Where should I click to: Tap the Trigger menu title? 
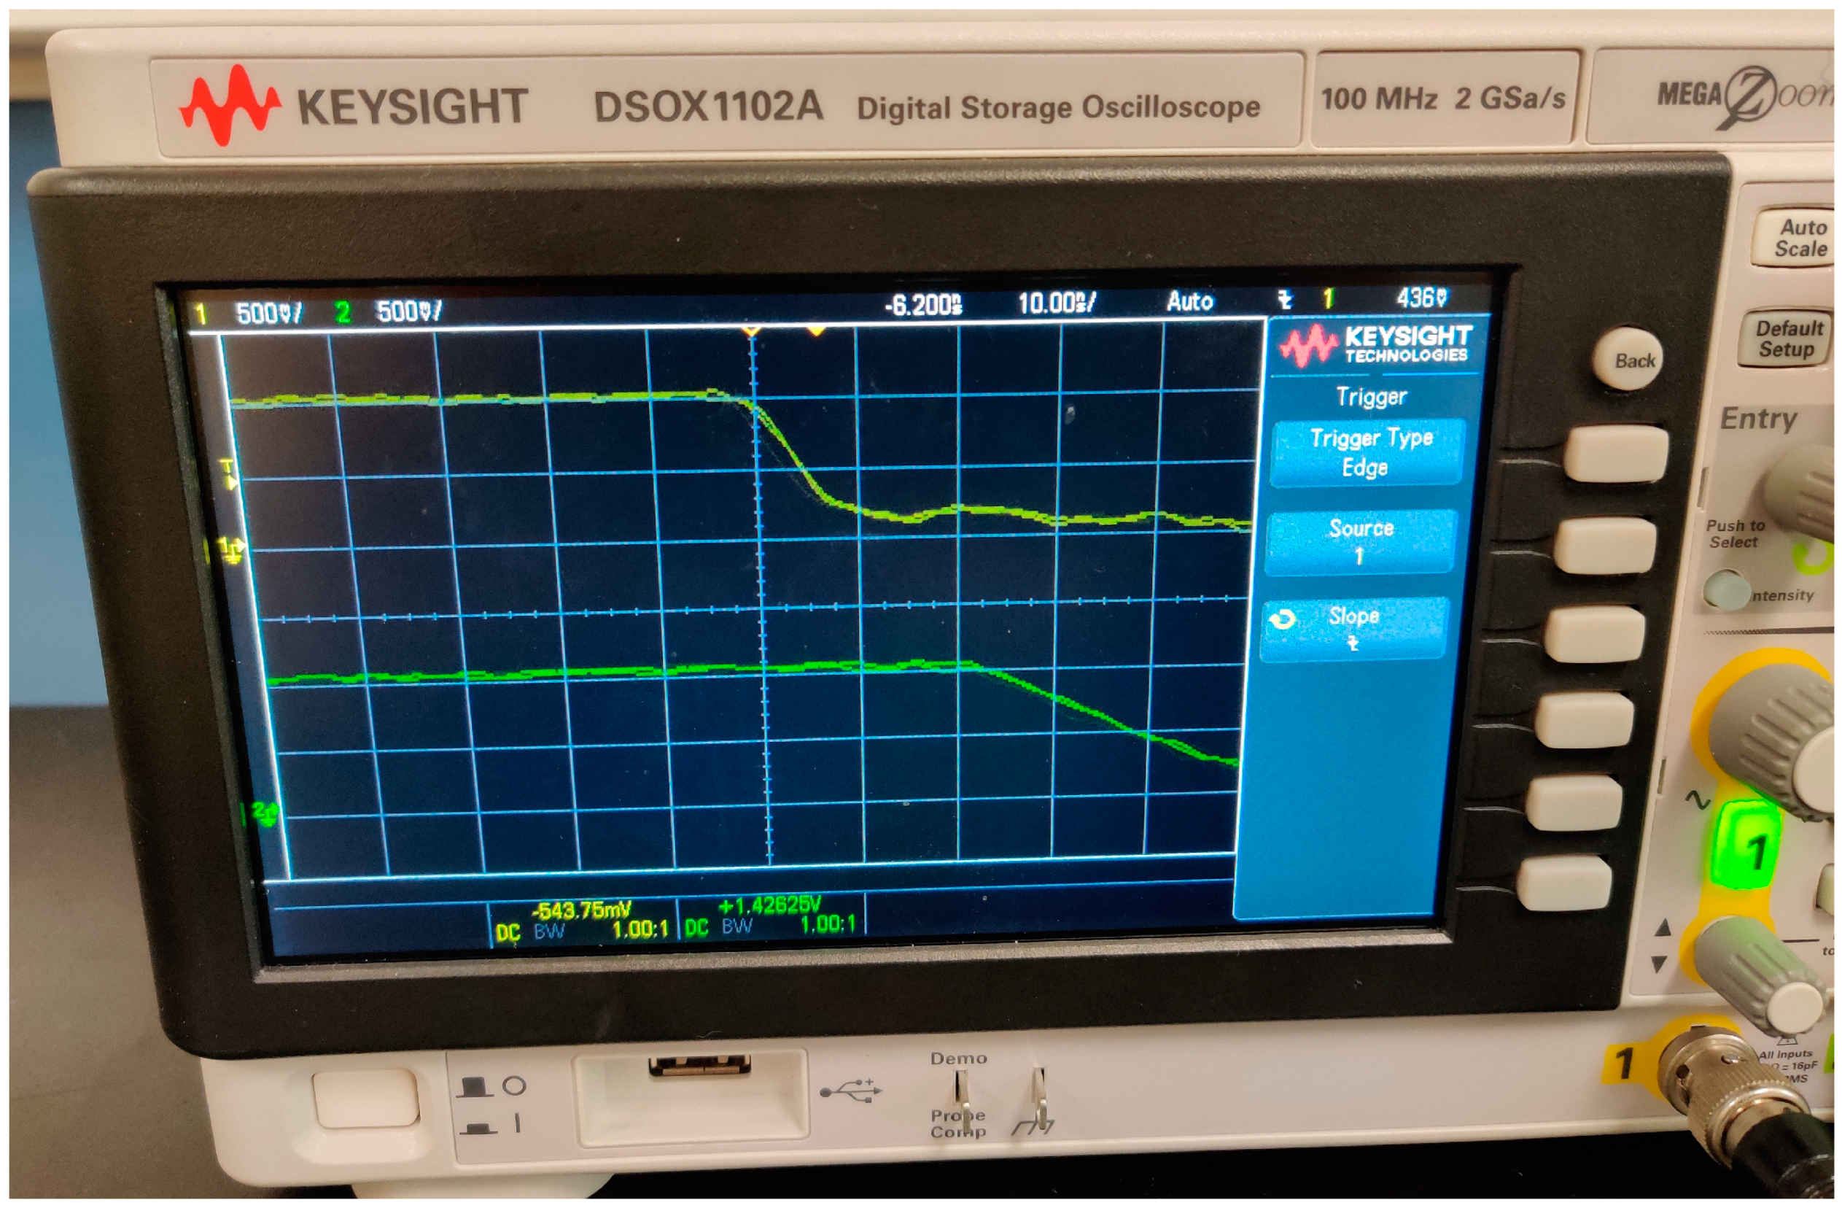(x=1372, y=398)
